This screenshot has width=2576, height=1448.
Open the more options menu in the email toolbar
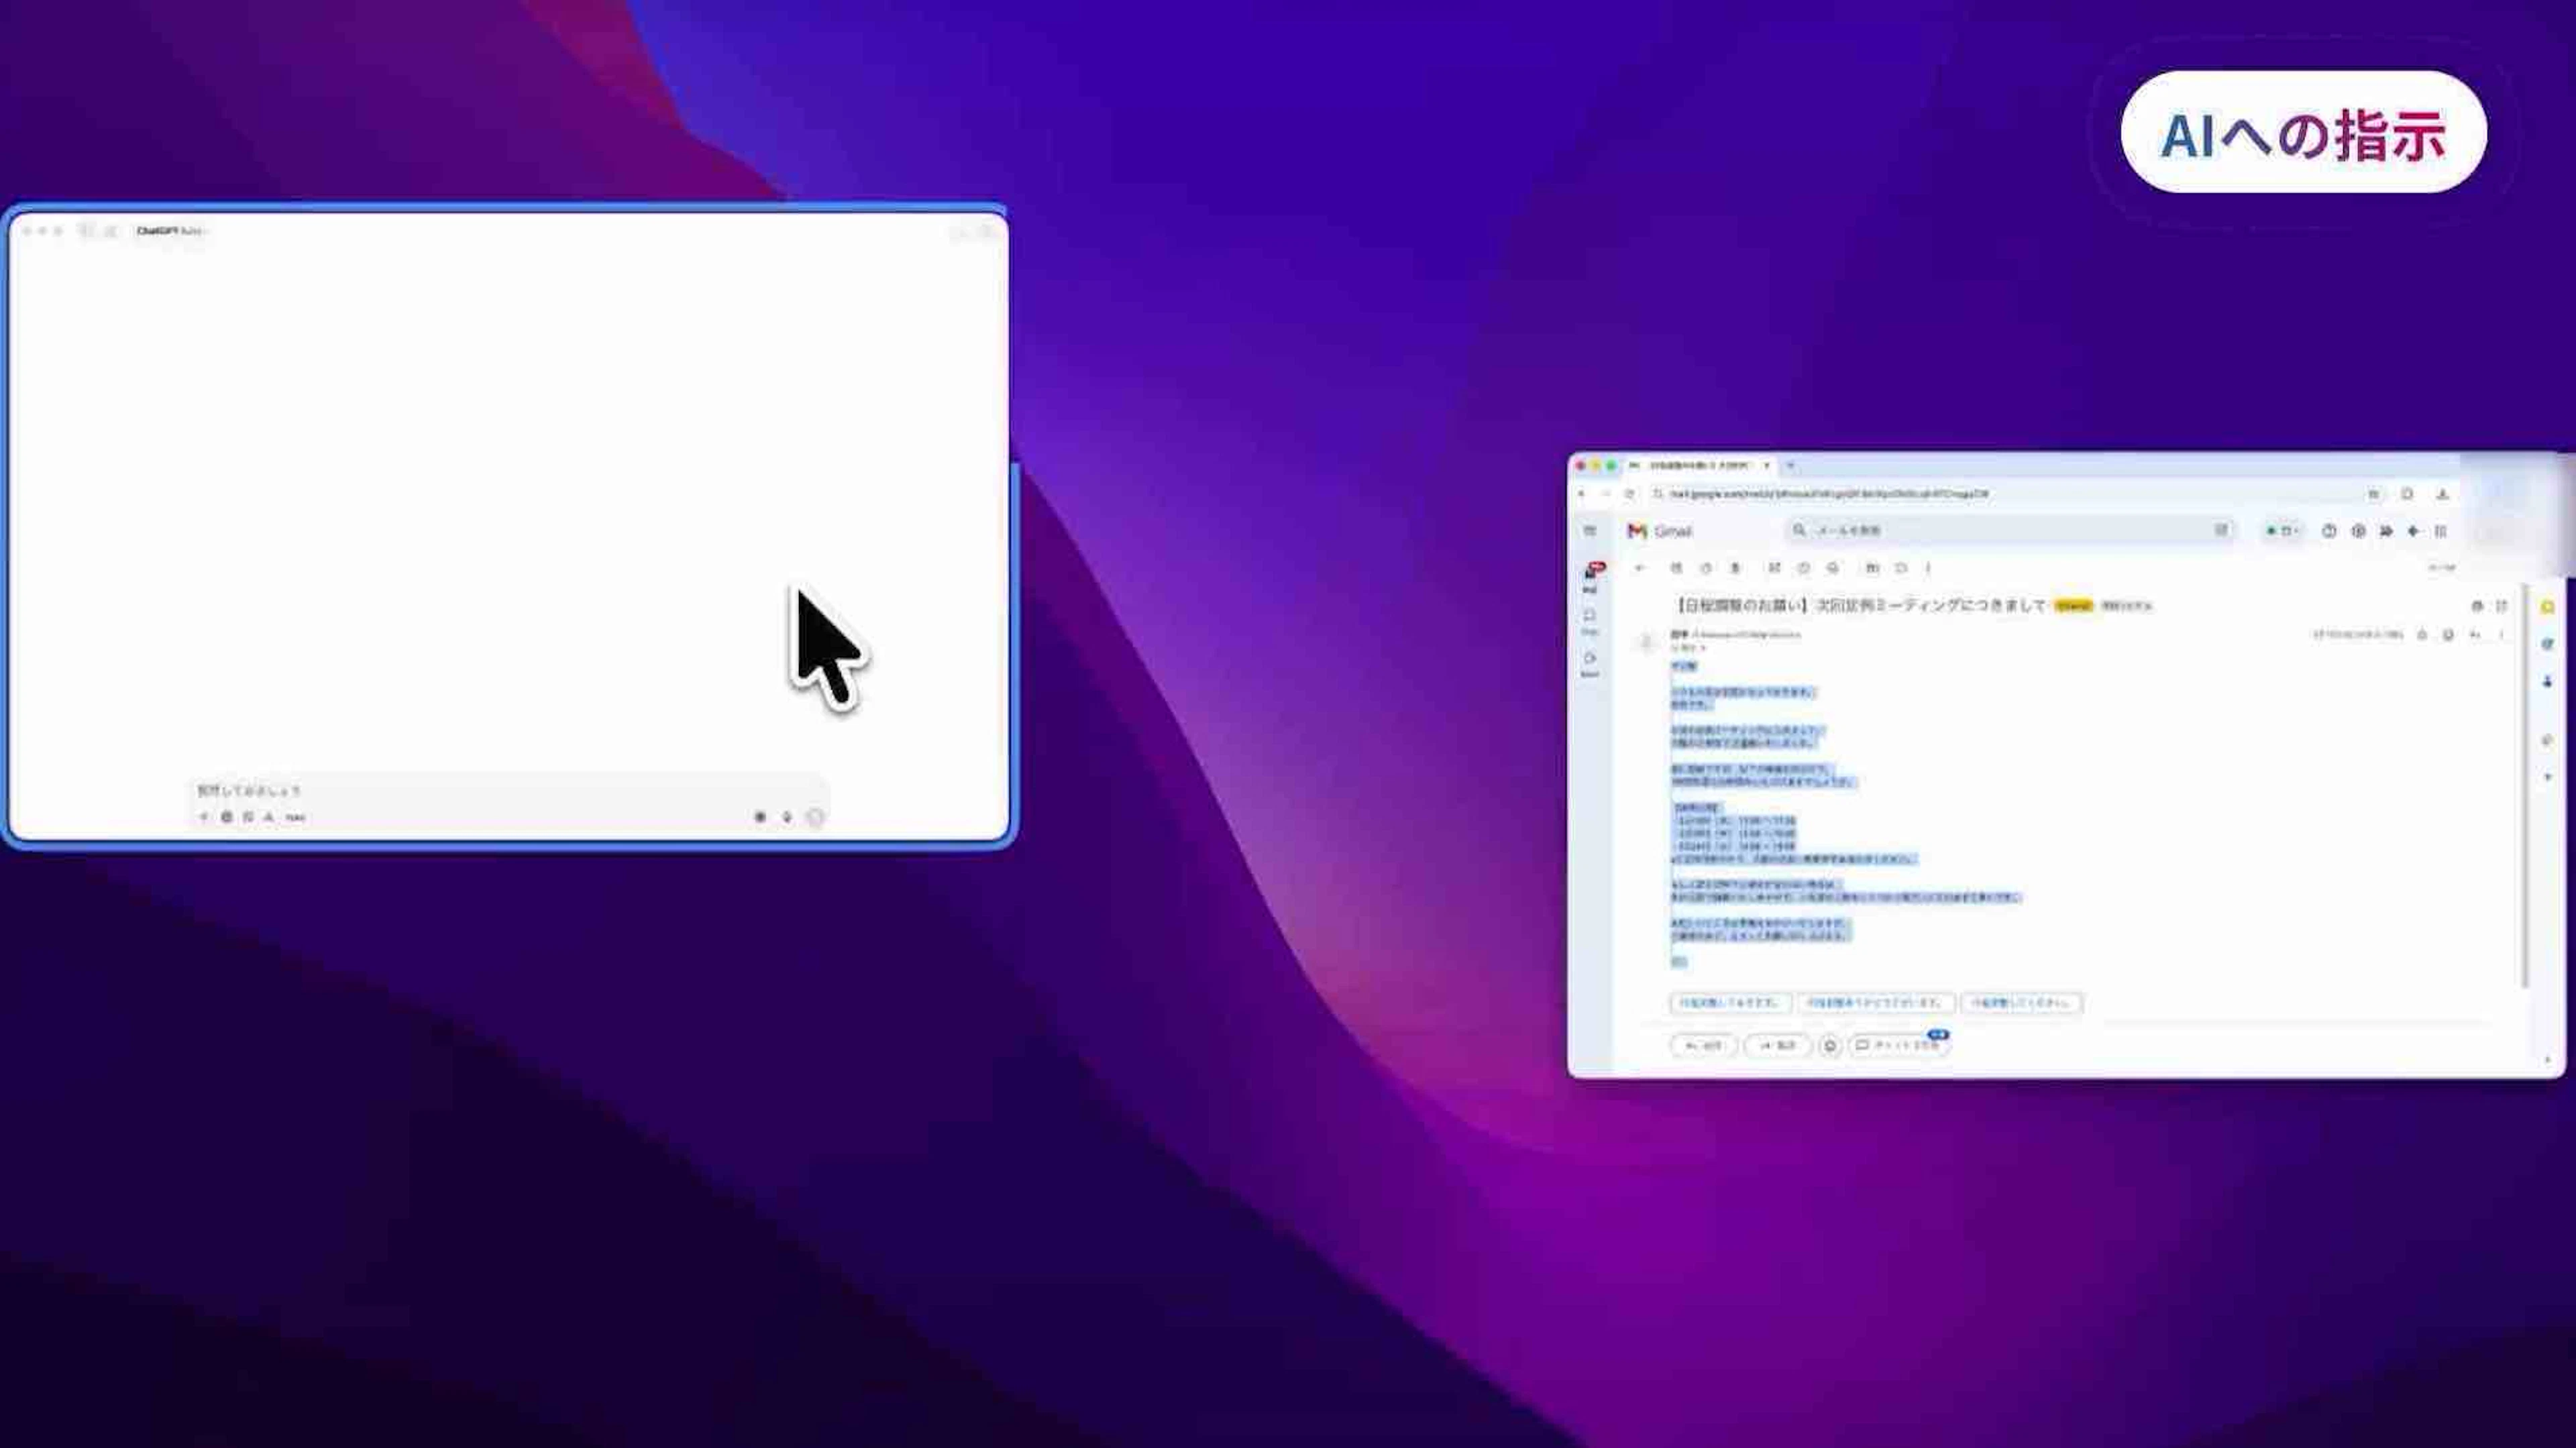pyautogui.click(x=1928, y=568)
